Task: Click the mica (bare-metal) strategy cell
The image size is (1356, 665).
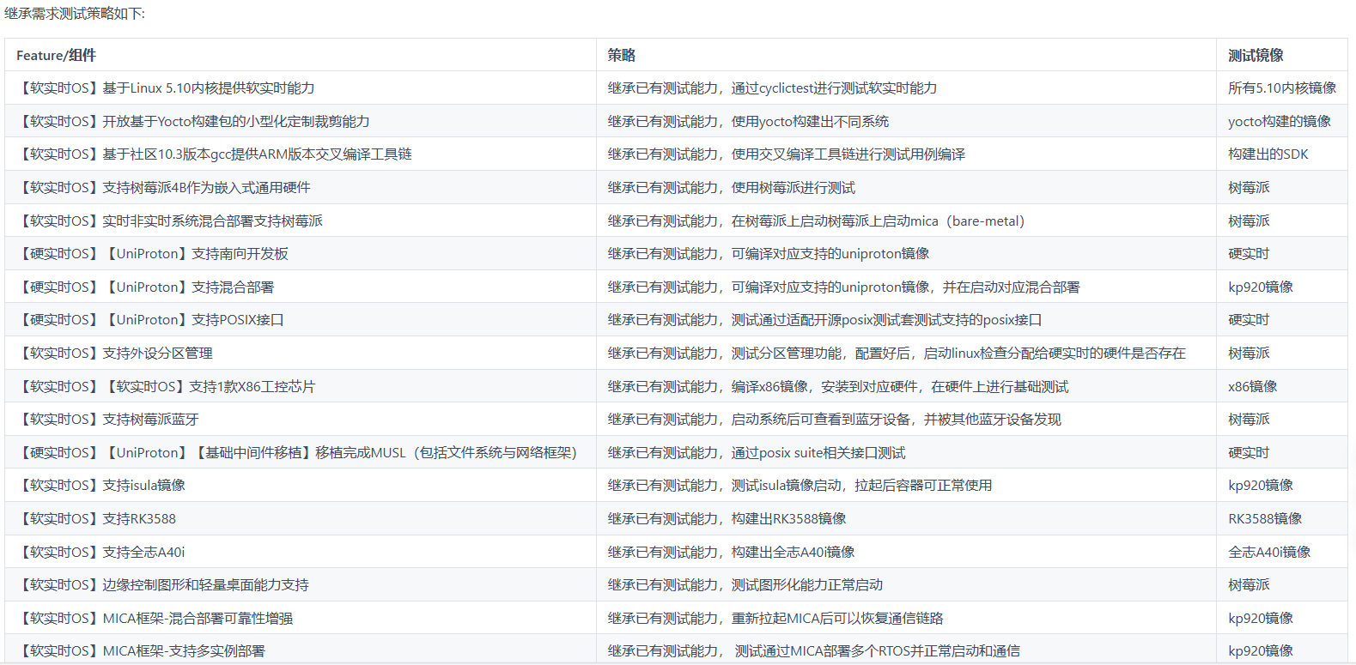Action: tap(816, 221)
